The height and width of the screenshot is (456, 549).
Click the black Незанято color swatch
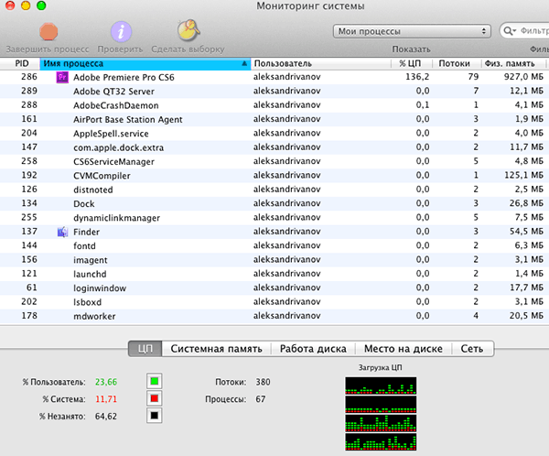(154, 416)
